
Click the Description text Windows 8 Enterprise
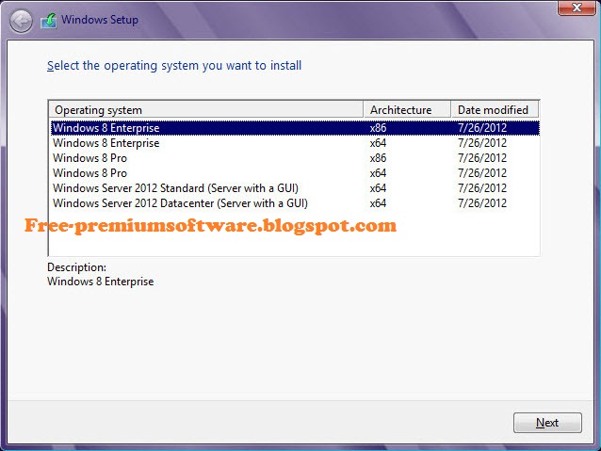click(x=101, y=282)
